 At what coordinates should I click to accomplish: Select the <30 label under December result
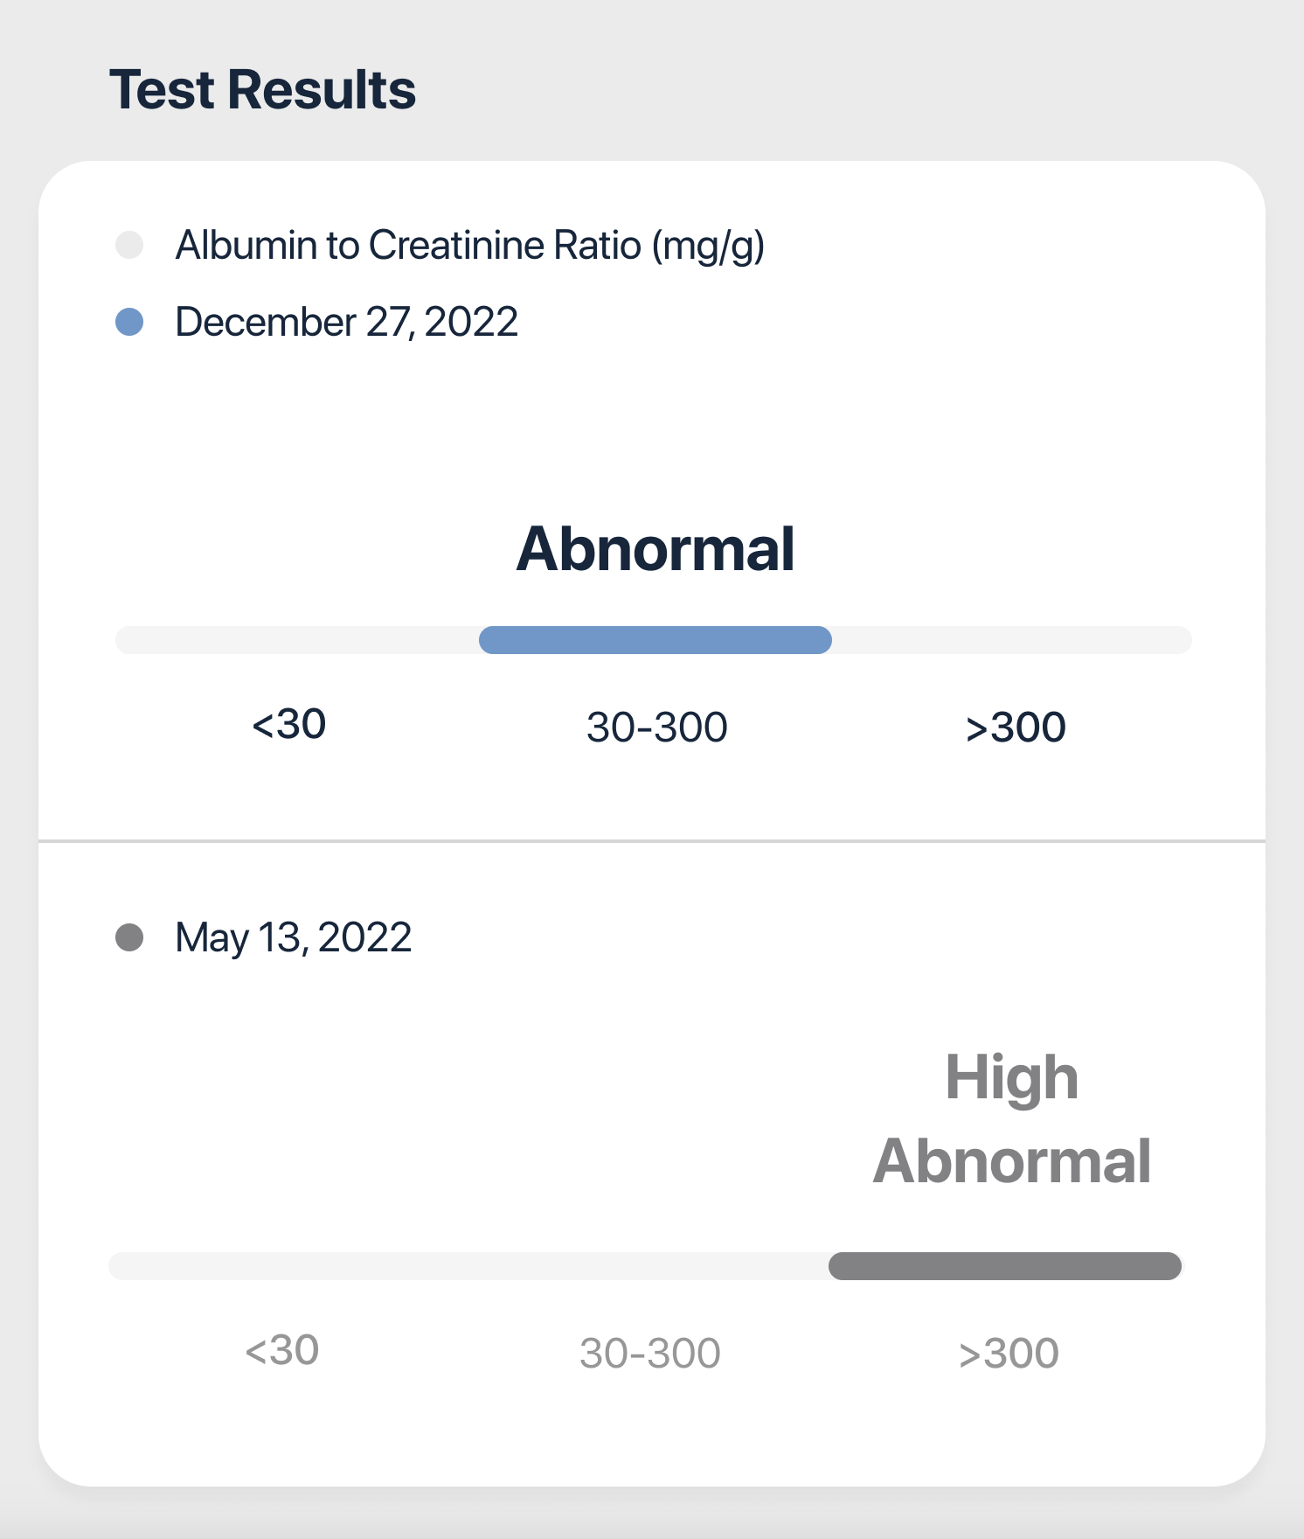point(289,724)
